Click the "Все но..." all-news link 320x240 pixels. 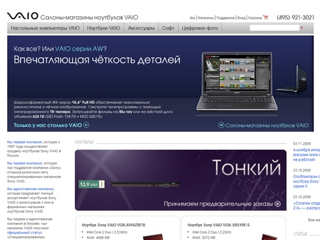point(314,220)
